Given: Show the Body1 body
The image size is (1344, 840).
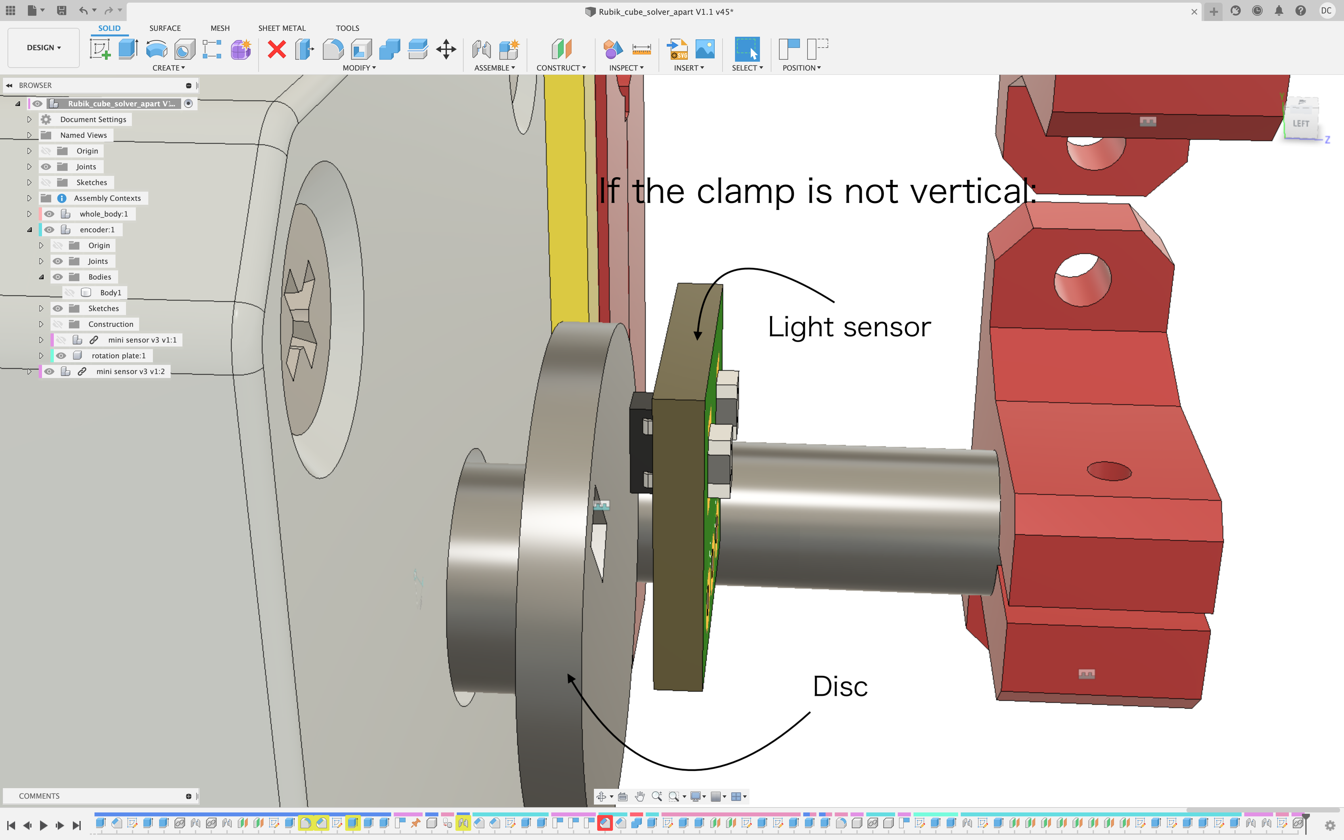Looking at the screenshot, I should (x=70, y=293).
